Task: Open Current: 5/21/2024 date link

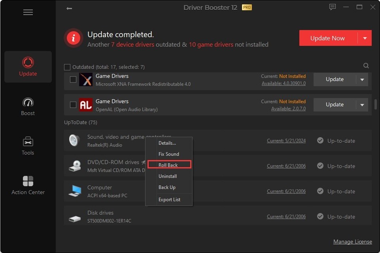Action: (286, 141)
